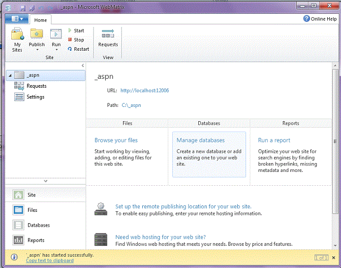Viewport: 341px width, 268px height.
Task: Click scrollbar down arrow in content pane
Action: [x=335, y=245]
